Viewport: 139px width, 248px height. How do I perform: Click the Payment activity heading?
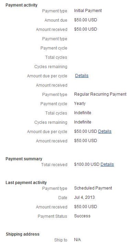[22, 5]
